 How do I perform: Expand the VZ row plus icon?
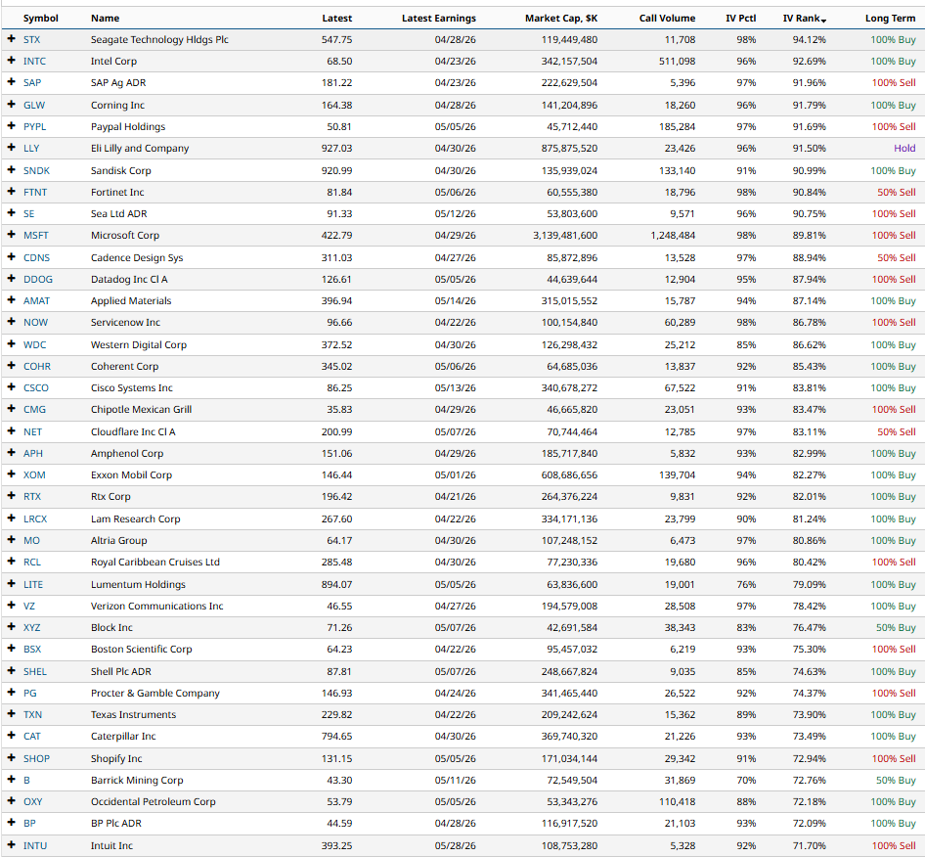[11, 605]
